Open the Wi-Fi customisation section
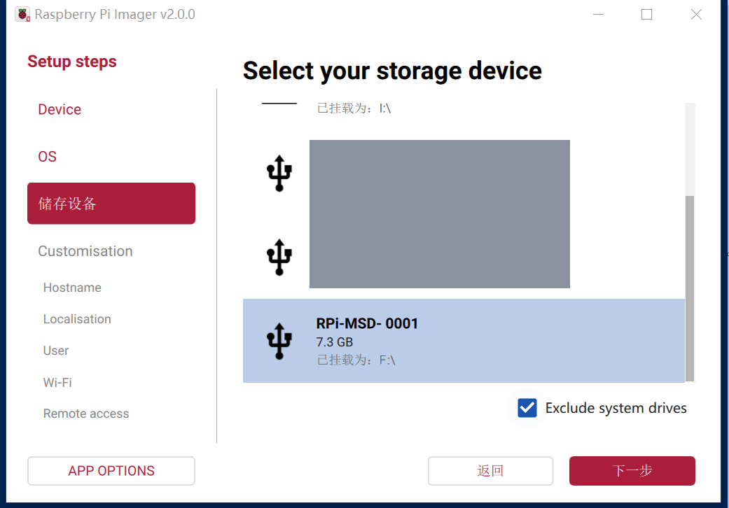This screenshot has width=729, height=508. 57,383
